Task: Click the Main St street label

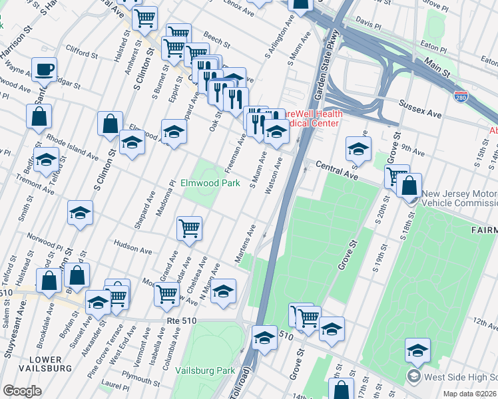Action: coord(437,68)
